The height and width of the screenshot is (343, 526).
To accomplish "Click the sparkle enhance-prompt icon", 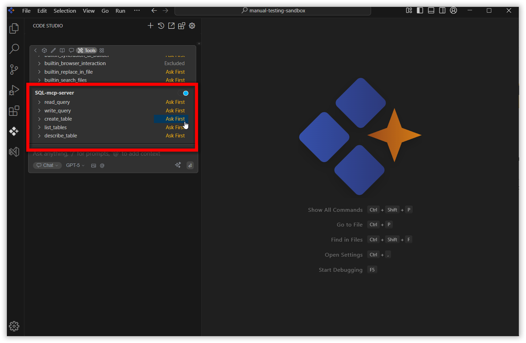I will [178, 165].
